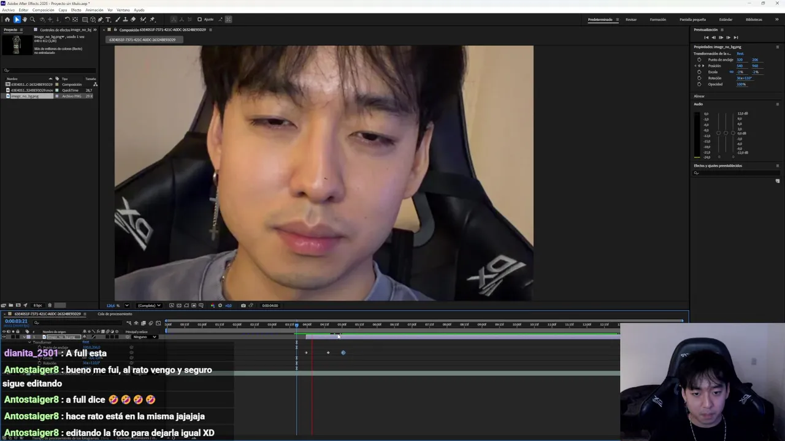785x441 pixels.
Task: Select the Selection arrow tool
Action: pyautogui.click(x=17, y=20)
